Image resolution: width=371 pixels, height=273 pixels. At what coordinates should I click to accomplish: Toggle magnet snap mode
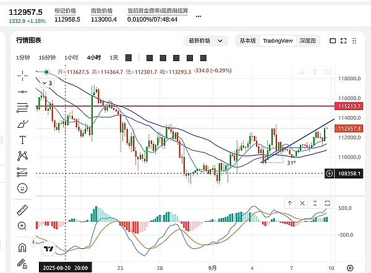pos(22,248)
